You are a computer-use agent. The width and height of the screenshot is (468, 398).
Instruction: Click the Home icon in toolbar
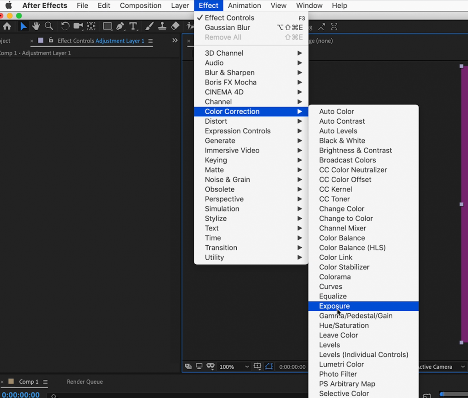[x=7, y=26]
